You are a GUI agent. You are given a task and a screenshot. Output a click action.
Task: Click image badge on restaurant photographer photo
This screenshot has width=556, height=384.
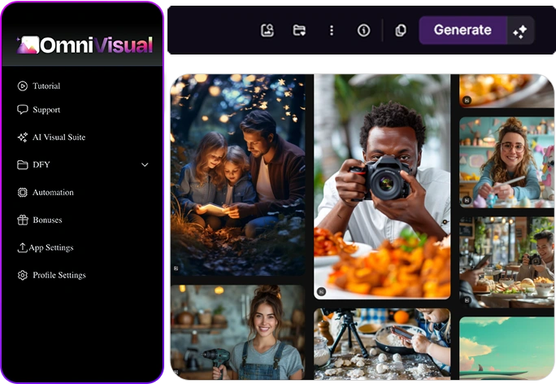[467, 300]
